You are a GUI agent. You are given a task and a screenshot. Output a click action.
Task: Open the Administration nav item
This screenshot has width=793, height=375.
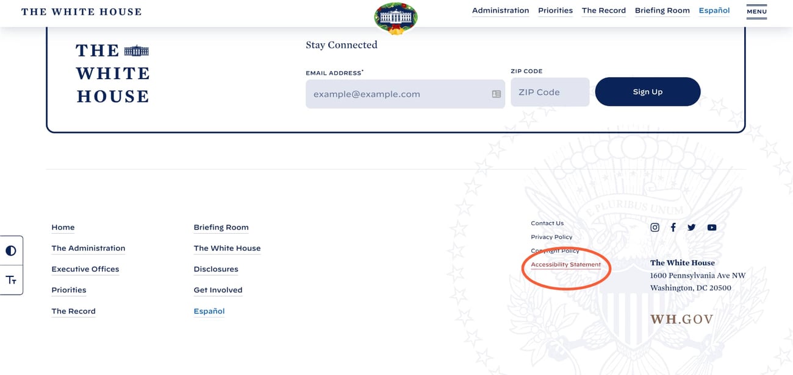(x=500, y=10)
